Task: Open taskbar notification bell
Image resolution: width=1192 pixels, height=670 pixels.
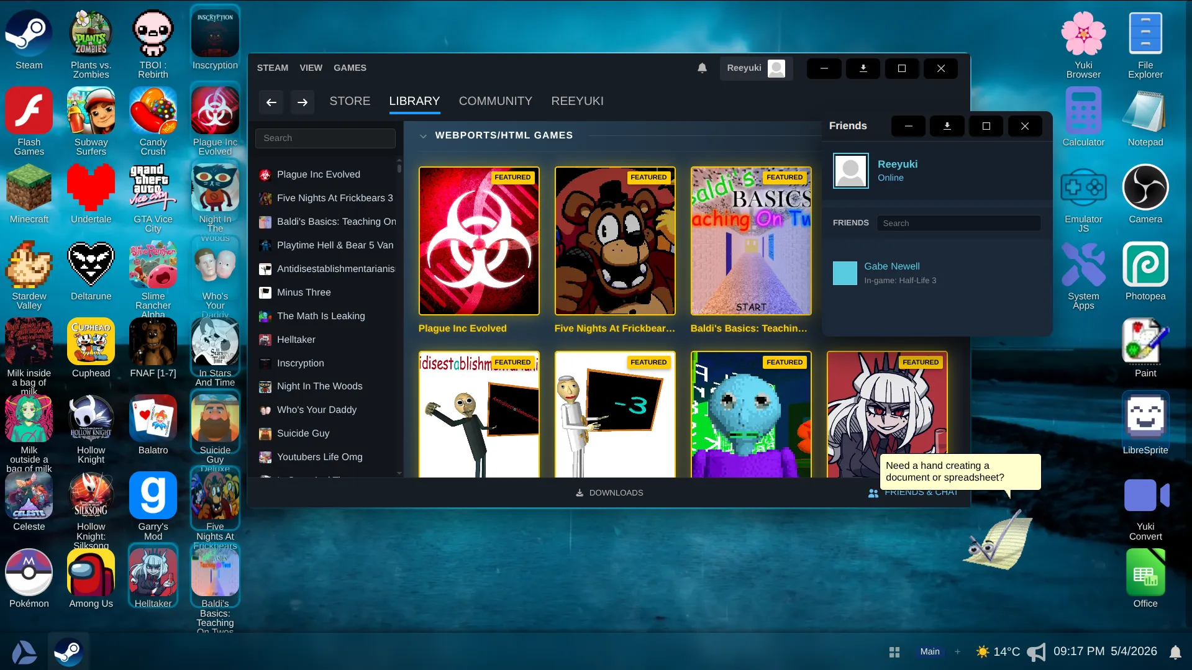Action: [1175, 652]
